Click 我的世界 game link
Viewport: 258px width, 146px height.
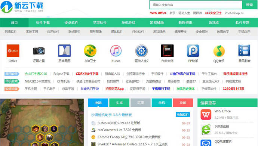point(113,81)
